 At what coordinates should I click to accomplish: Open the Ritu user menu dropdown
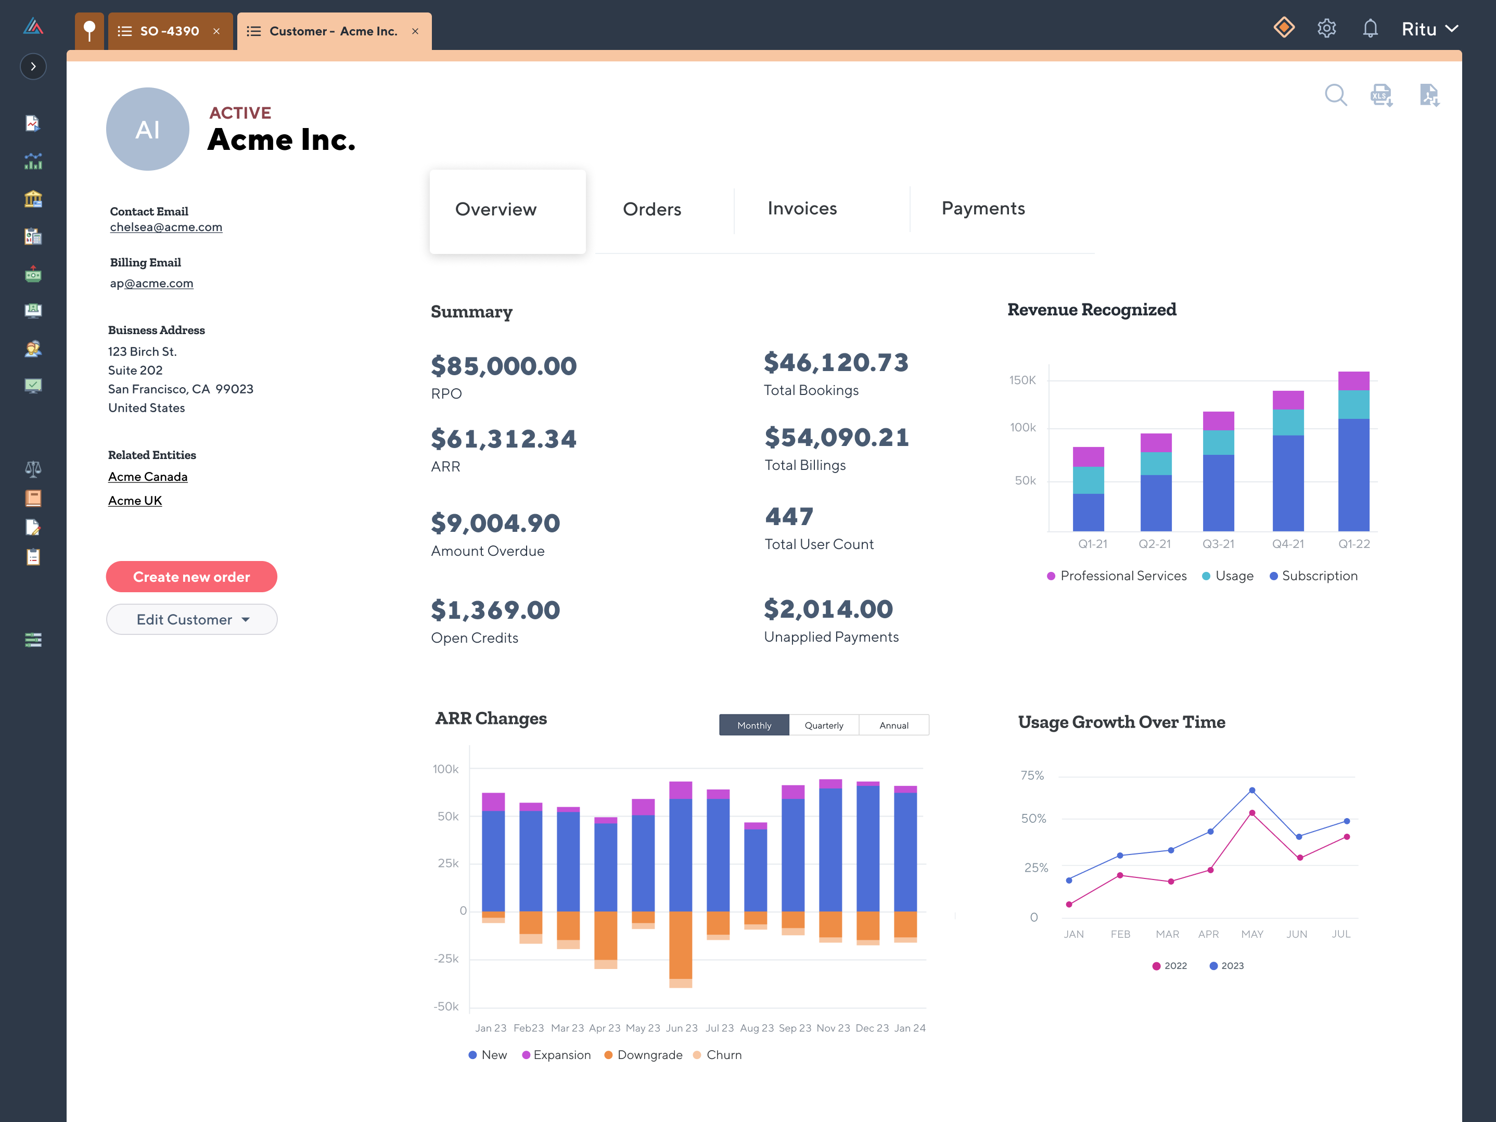1430,29
